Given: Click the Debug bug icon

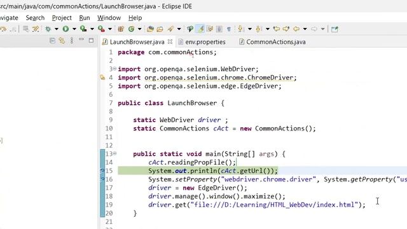Looking at the screenshot, I should [48, 29].
